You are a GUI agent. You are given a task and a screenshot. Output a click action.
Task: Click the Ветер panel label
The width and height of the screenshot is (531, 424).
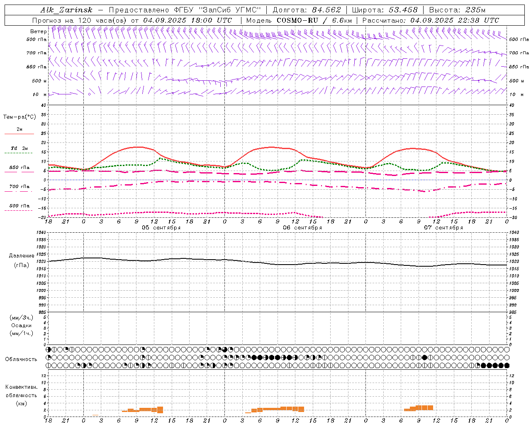(x=38, y=31)
